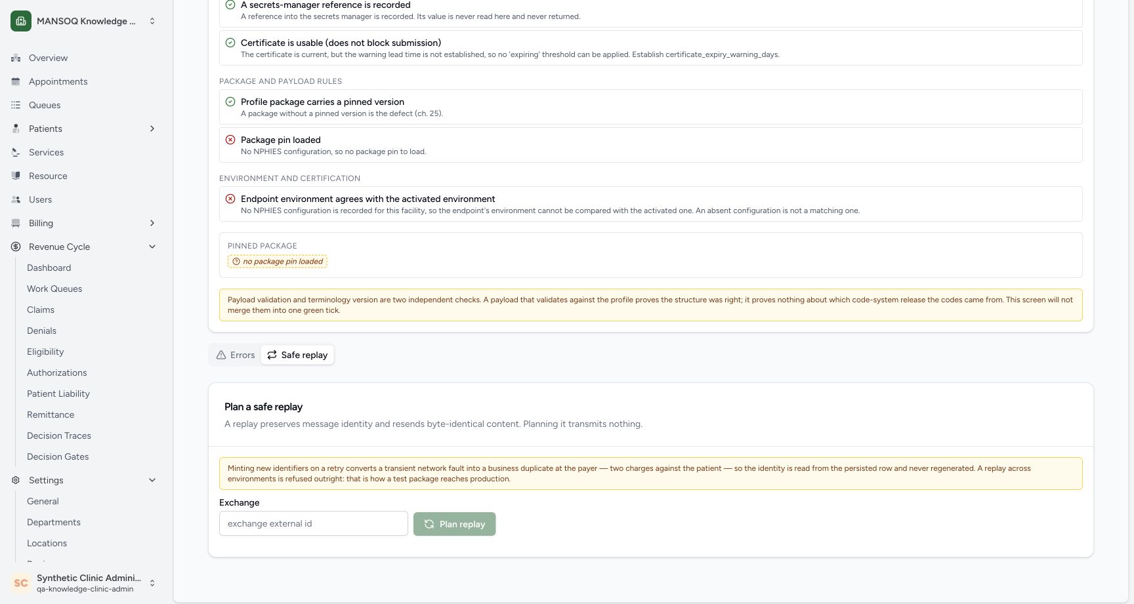Open General settings
1134x604 pixels.
pos(43,501)
